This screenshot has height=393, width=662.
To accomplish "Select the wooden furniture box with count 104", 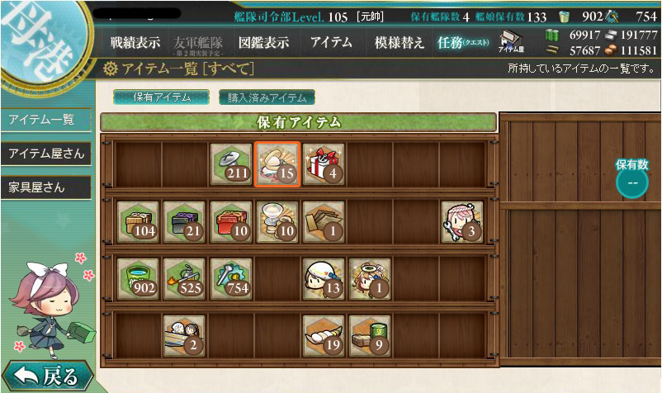I will (138, 222).
